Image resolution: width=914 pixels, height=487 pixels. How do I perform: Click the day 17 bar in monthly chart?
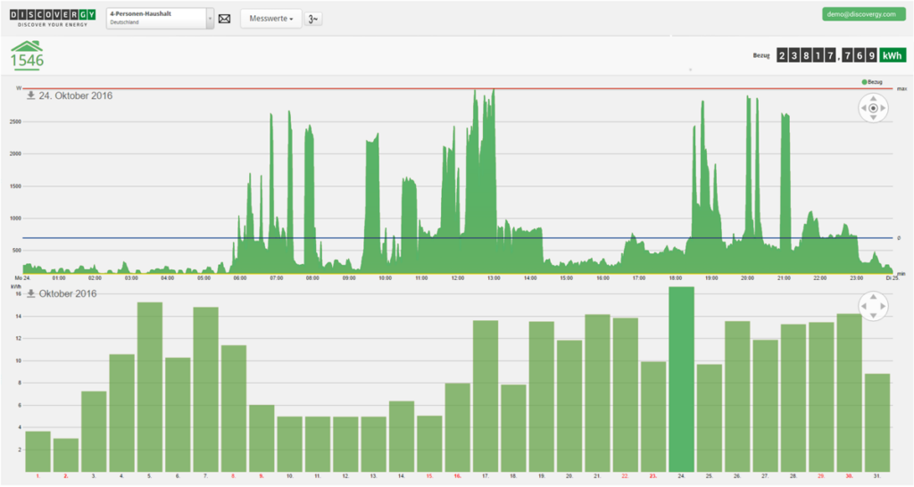click(x=486, y=395)
